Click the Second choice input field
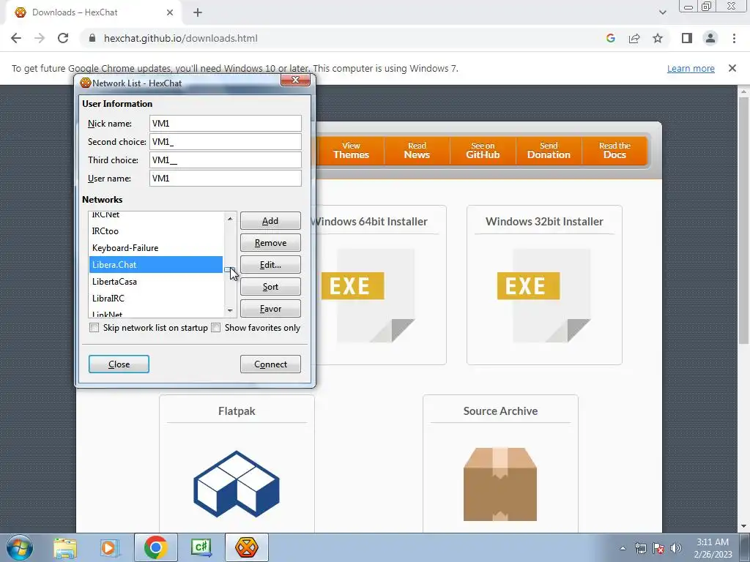This screenshot has height=562, width=750. click(226, 141)
